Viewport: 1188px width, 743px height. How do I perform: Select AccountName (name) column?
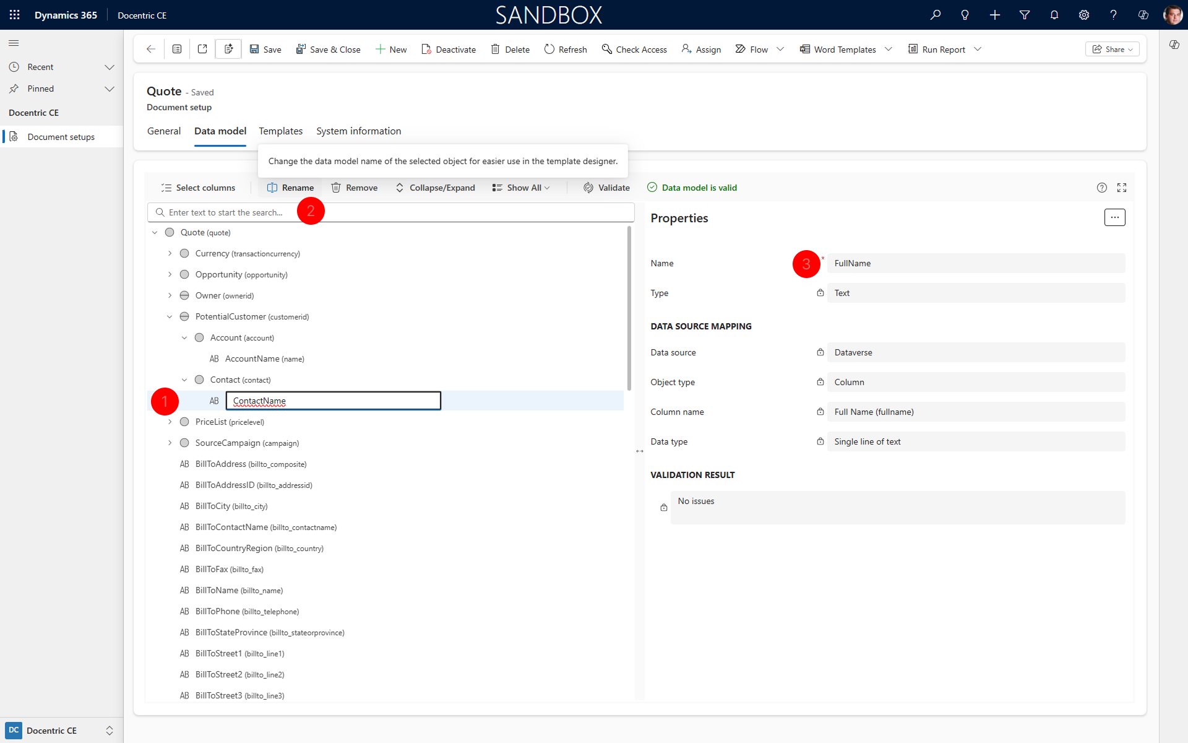click(264, 359)
